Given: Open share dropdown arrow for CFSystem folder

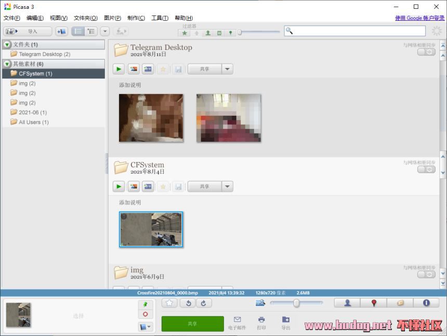Looking at the screenshot, I should [227, 186].
